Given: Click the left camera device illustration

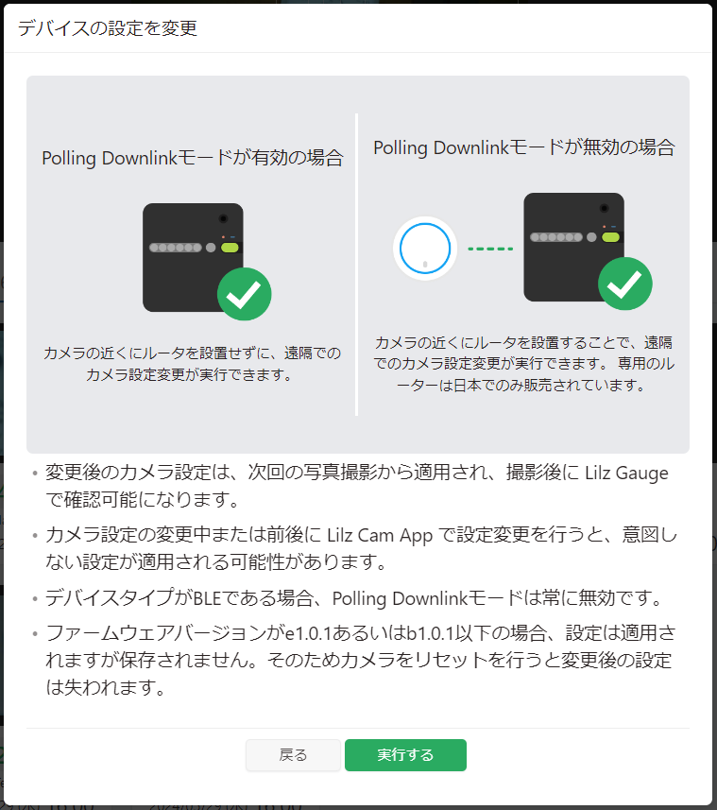Looking at the screenshot, I should (193, 257).
